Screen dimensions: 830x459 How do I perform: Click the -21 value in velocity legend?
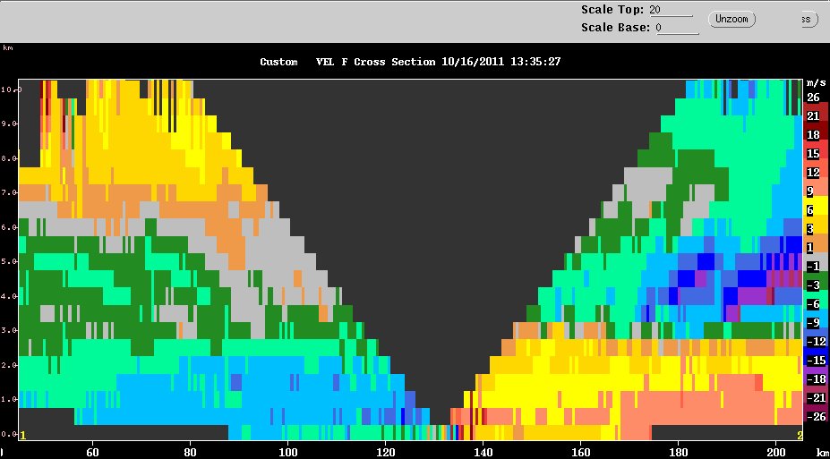[x=816, y=398]
